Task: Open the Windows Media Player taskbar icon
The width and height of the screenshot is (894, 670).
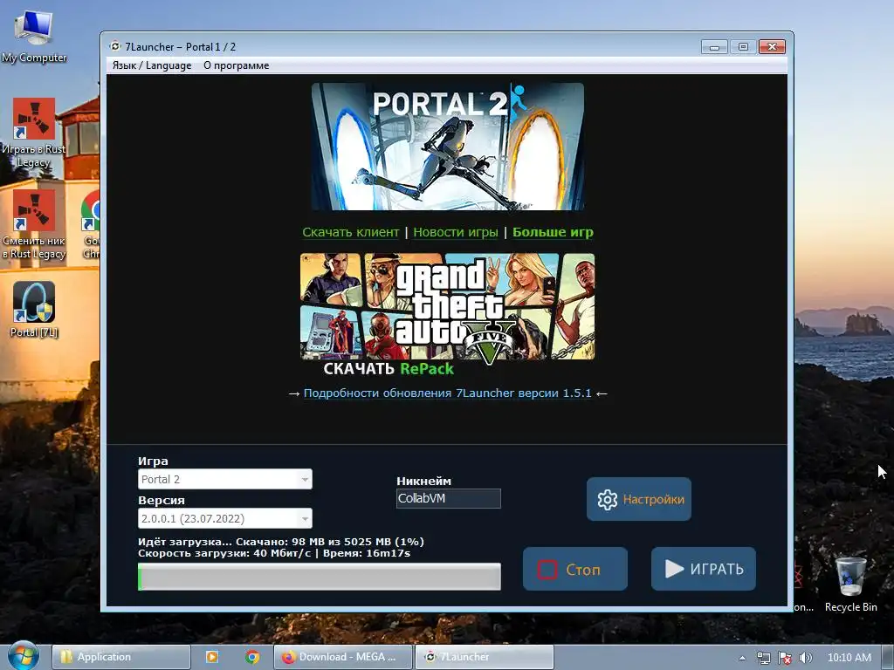Action: coord(212,657)
